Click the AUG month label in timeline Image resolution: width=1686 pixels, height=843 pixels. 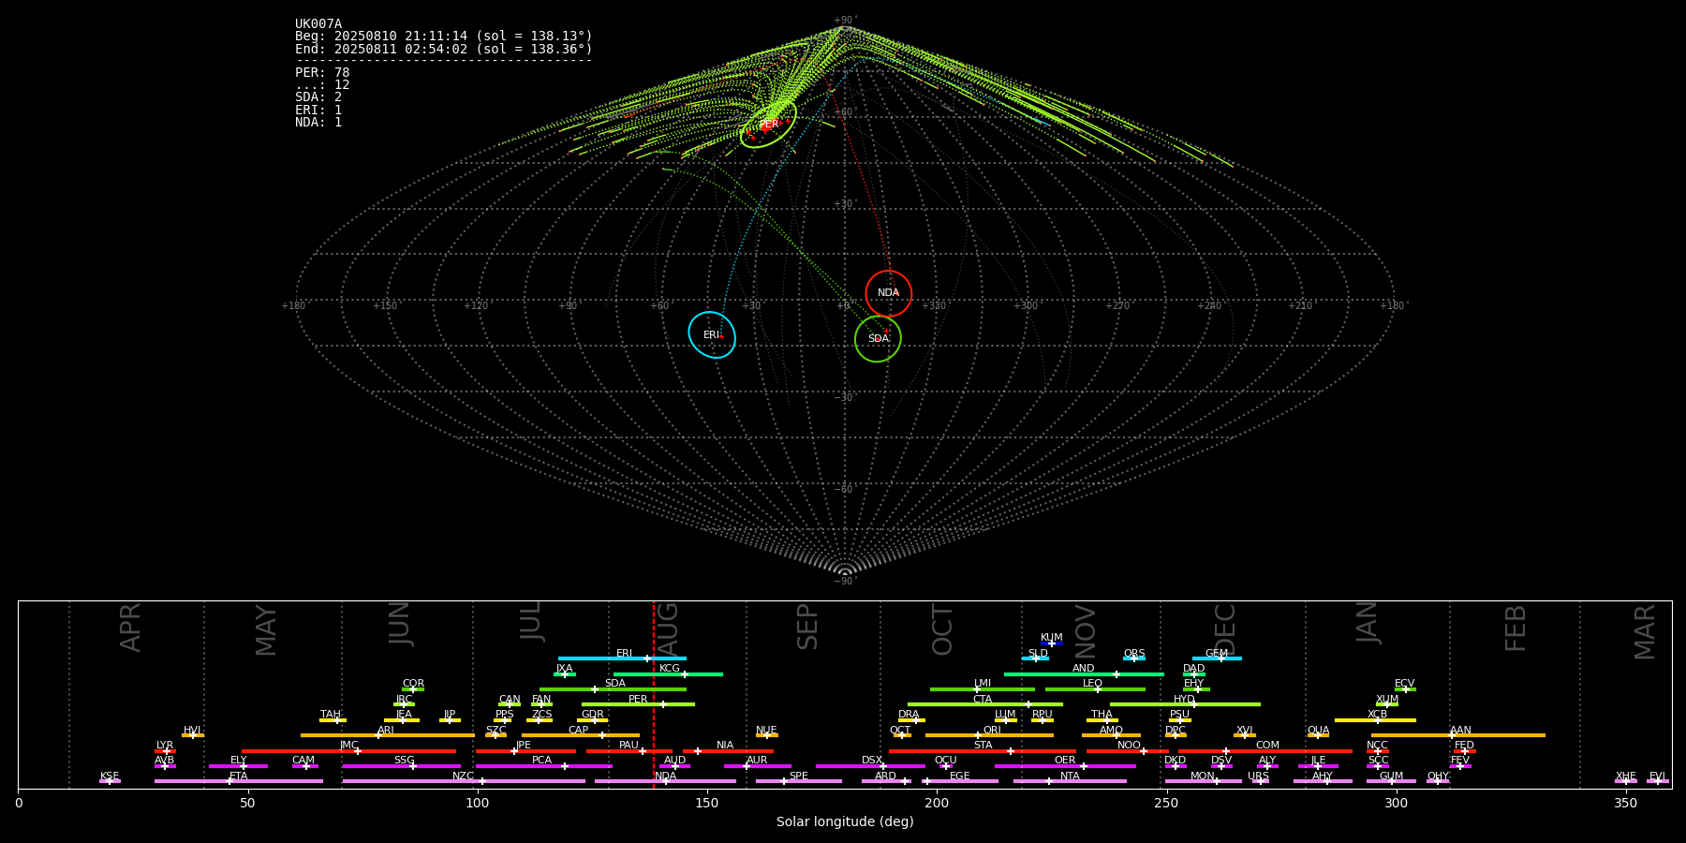pos(667,629)
